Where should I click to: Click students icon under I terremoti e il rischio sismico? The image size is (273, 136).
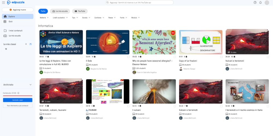pyautogui.click(x=227, y=114)
